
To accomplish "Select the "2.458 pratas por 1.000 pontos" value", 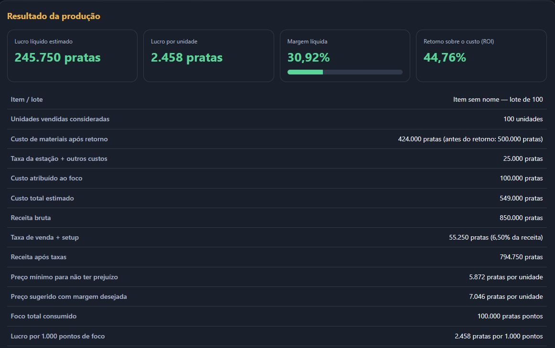I will [499, 336].
